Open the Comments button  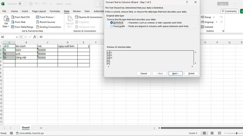[229, 11]
